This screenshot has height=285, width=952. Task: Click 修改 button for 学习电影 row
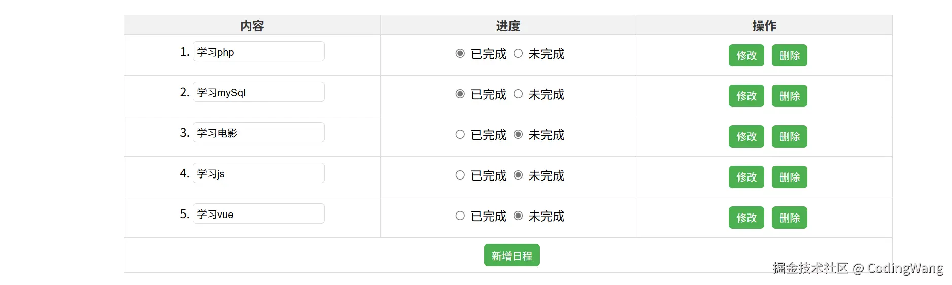pyautogui.click(x=746, y=136)
